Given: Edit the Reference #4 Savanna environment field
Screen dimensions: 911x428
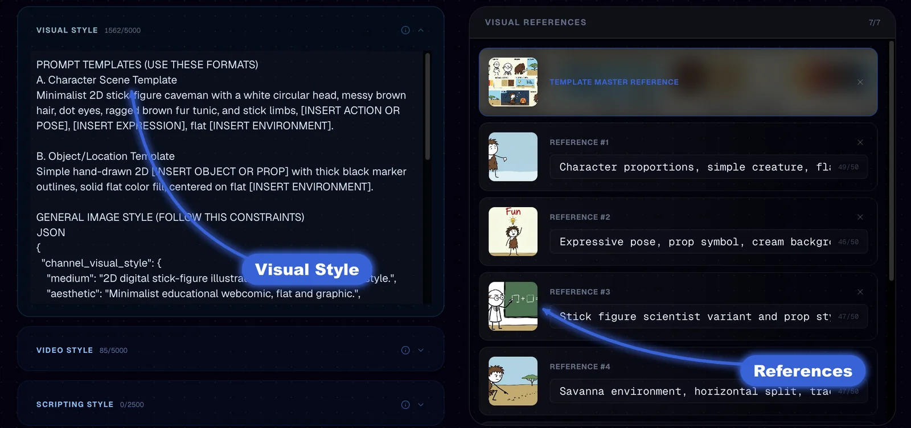Looking at the screenshot, I should click(708, 391).
